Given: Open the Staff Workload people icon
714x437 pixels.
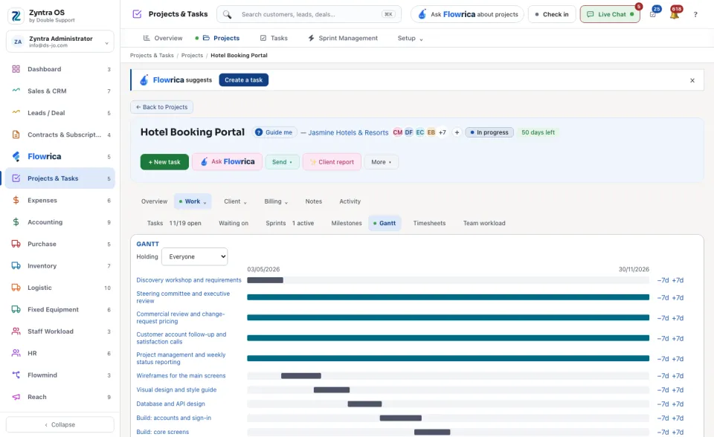Looking at the screenshot, I should coord(16,331).
